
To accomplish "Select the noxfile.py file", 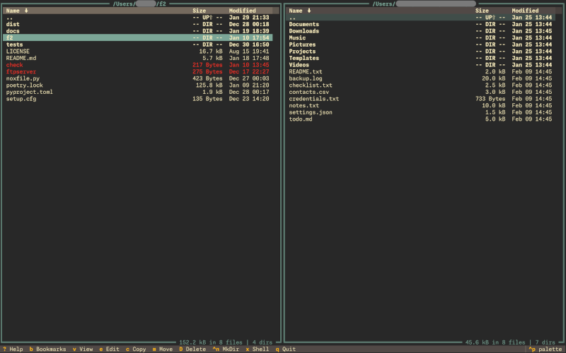I will pos(137,78).
